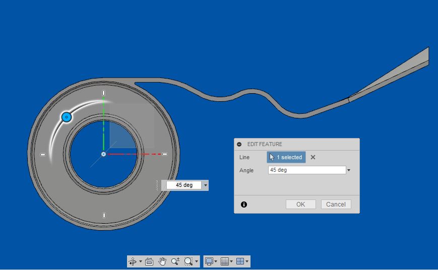Select the Orbit tool in navigation bar
The height and width of the screenshot is (270, 438).
(133, 261)
